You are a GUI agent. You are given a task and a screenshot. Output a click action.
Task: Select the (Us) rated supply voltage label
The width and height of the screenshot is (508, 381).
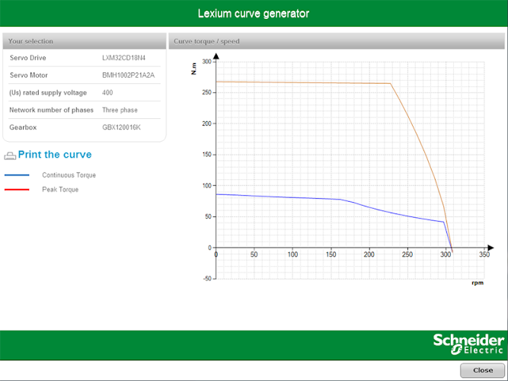pos(48,93)
